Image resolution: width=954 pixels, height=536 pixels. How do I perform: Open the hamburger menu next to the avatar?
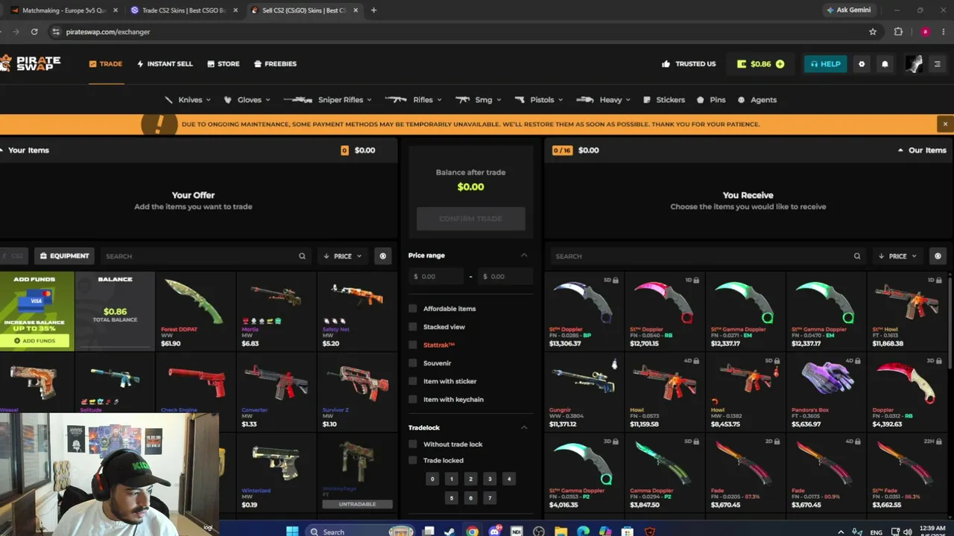tap(937, 64)
